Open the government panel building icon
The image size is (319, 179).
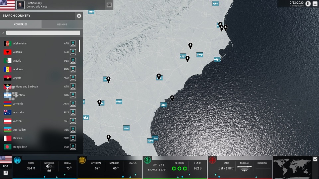point(82,160)
